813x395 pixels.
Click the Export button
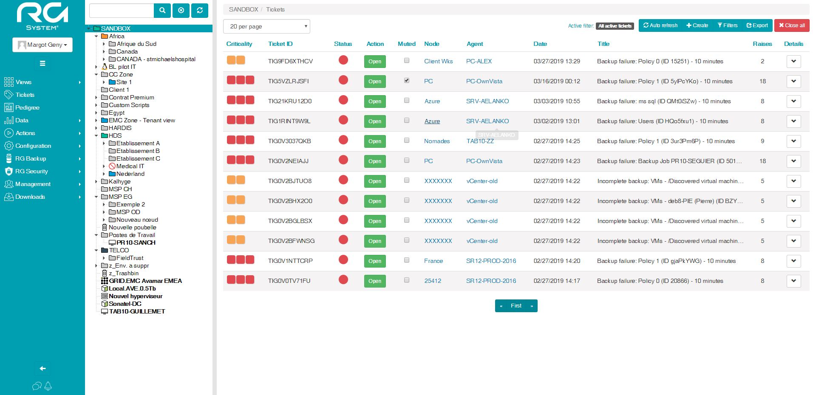pos(757,25)
